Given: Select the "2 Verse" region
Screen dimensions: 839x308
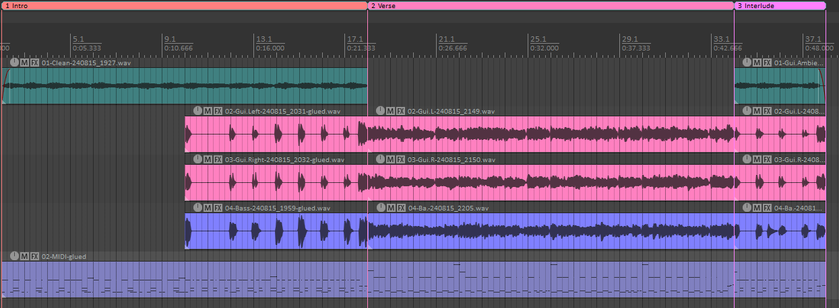Looking at the screenshot, I should pos(549,5).
